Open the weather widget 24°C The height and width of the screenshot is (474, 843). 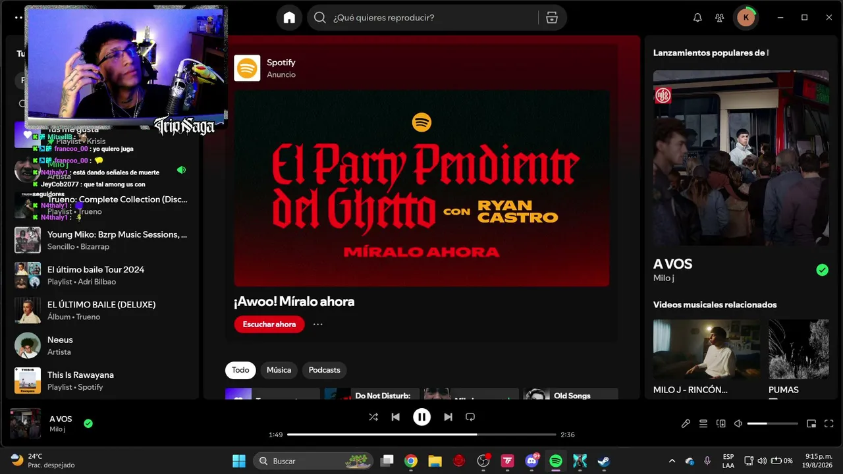pyautogui.click(x=43, y=461)
